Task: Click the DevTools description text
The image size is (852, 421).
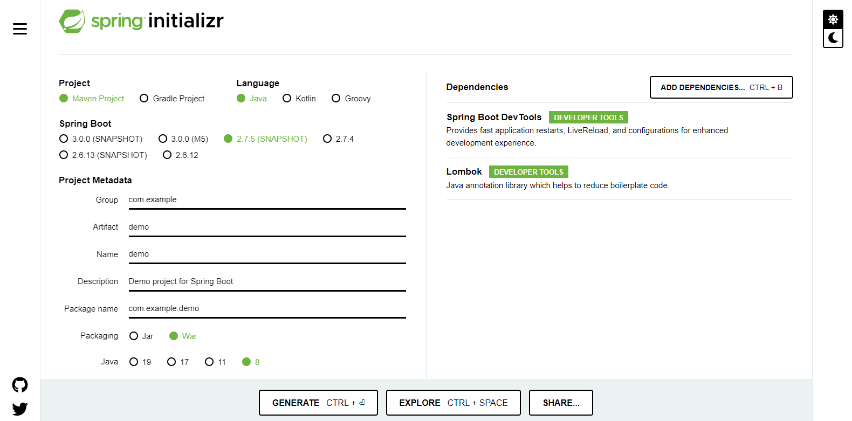Action: tap(587, 136)
